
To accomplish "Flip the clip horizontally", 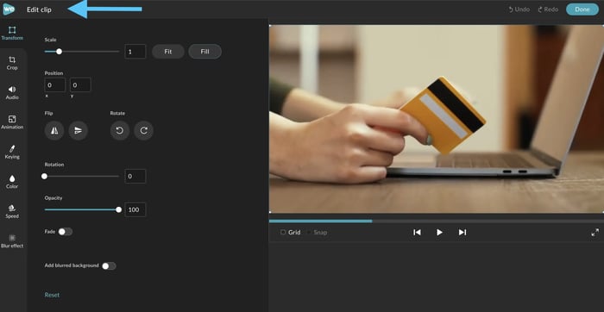I will pyautogui.click(x=54, y=131).
